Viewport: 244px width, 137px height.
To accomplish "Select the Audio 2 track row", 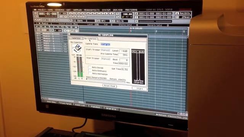I will [x=52, y=36].
